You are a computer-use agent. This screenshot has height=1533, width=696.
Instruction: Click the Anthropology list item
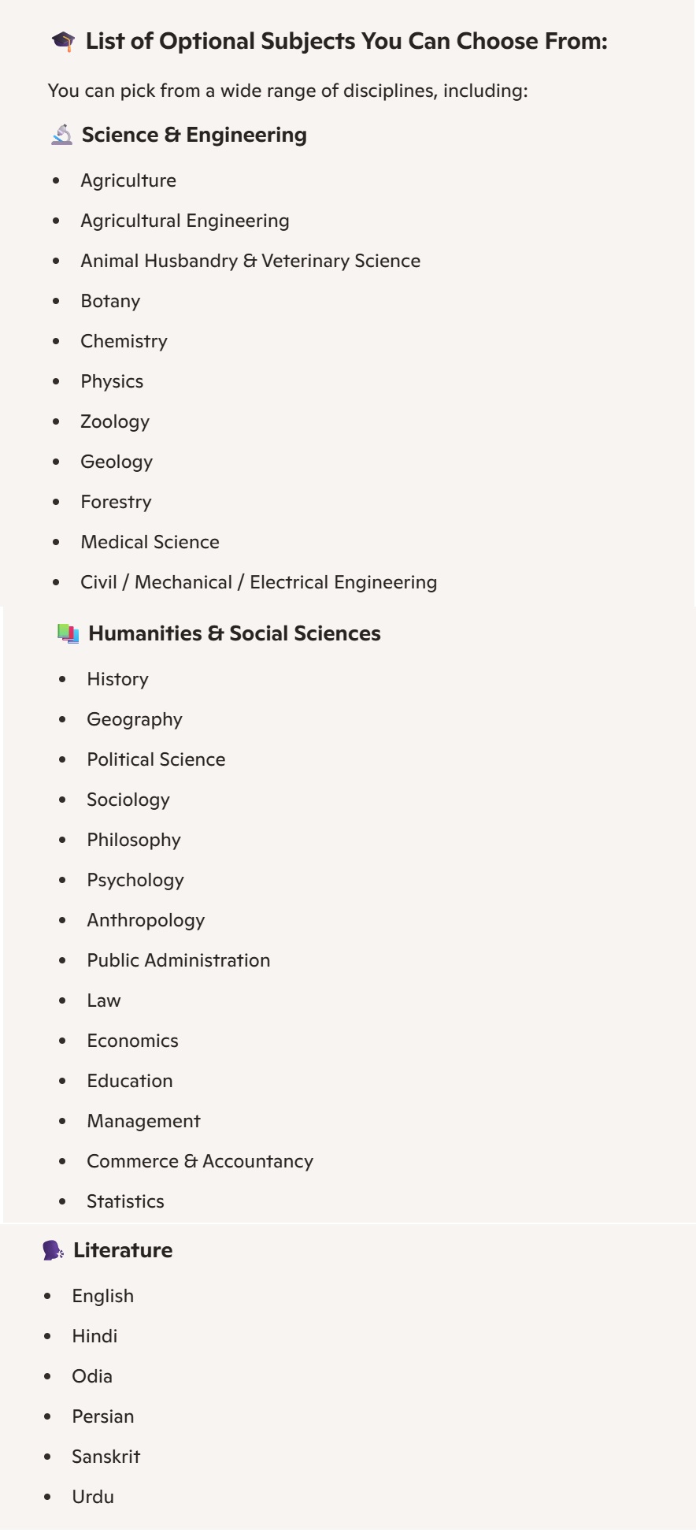146,920
